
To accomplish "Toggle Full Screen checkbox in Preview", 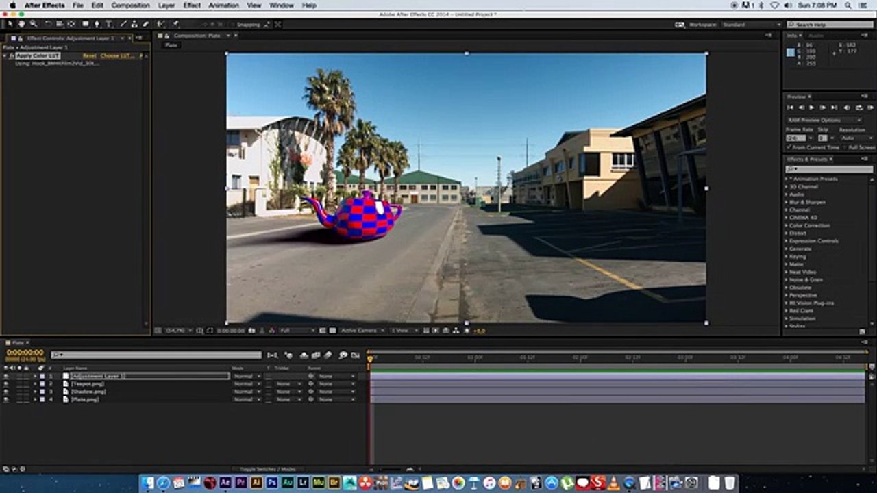I will click(x=844, y=147).
